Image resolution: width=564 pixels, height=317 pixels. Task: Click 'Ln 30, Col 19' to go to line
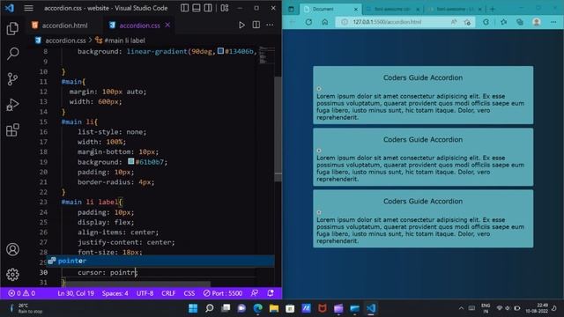pyautogui.click(x=76, y=293)
